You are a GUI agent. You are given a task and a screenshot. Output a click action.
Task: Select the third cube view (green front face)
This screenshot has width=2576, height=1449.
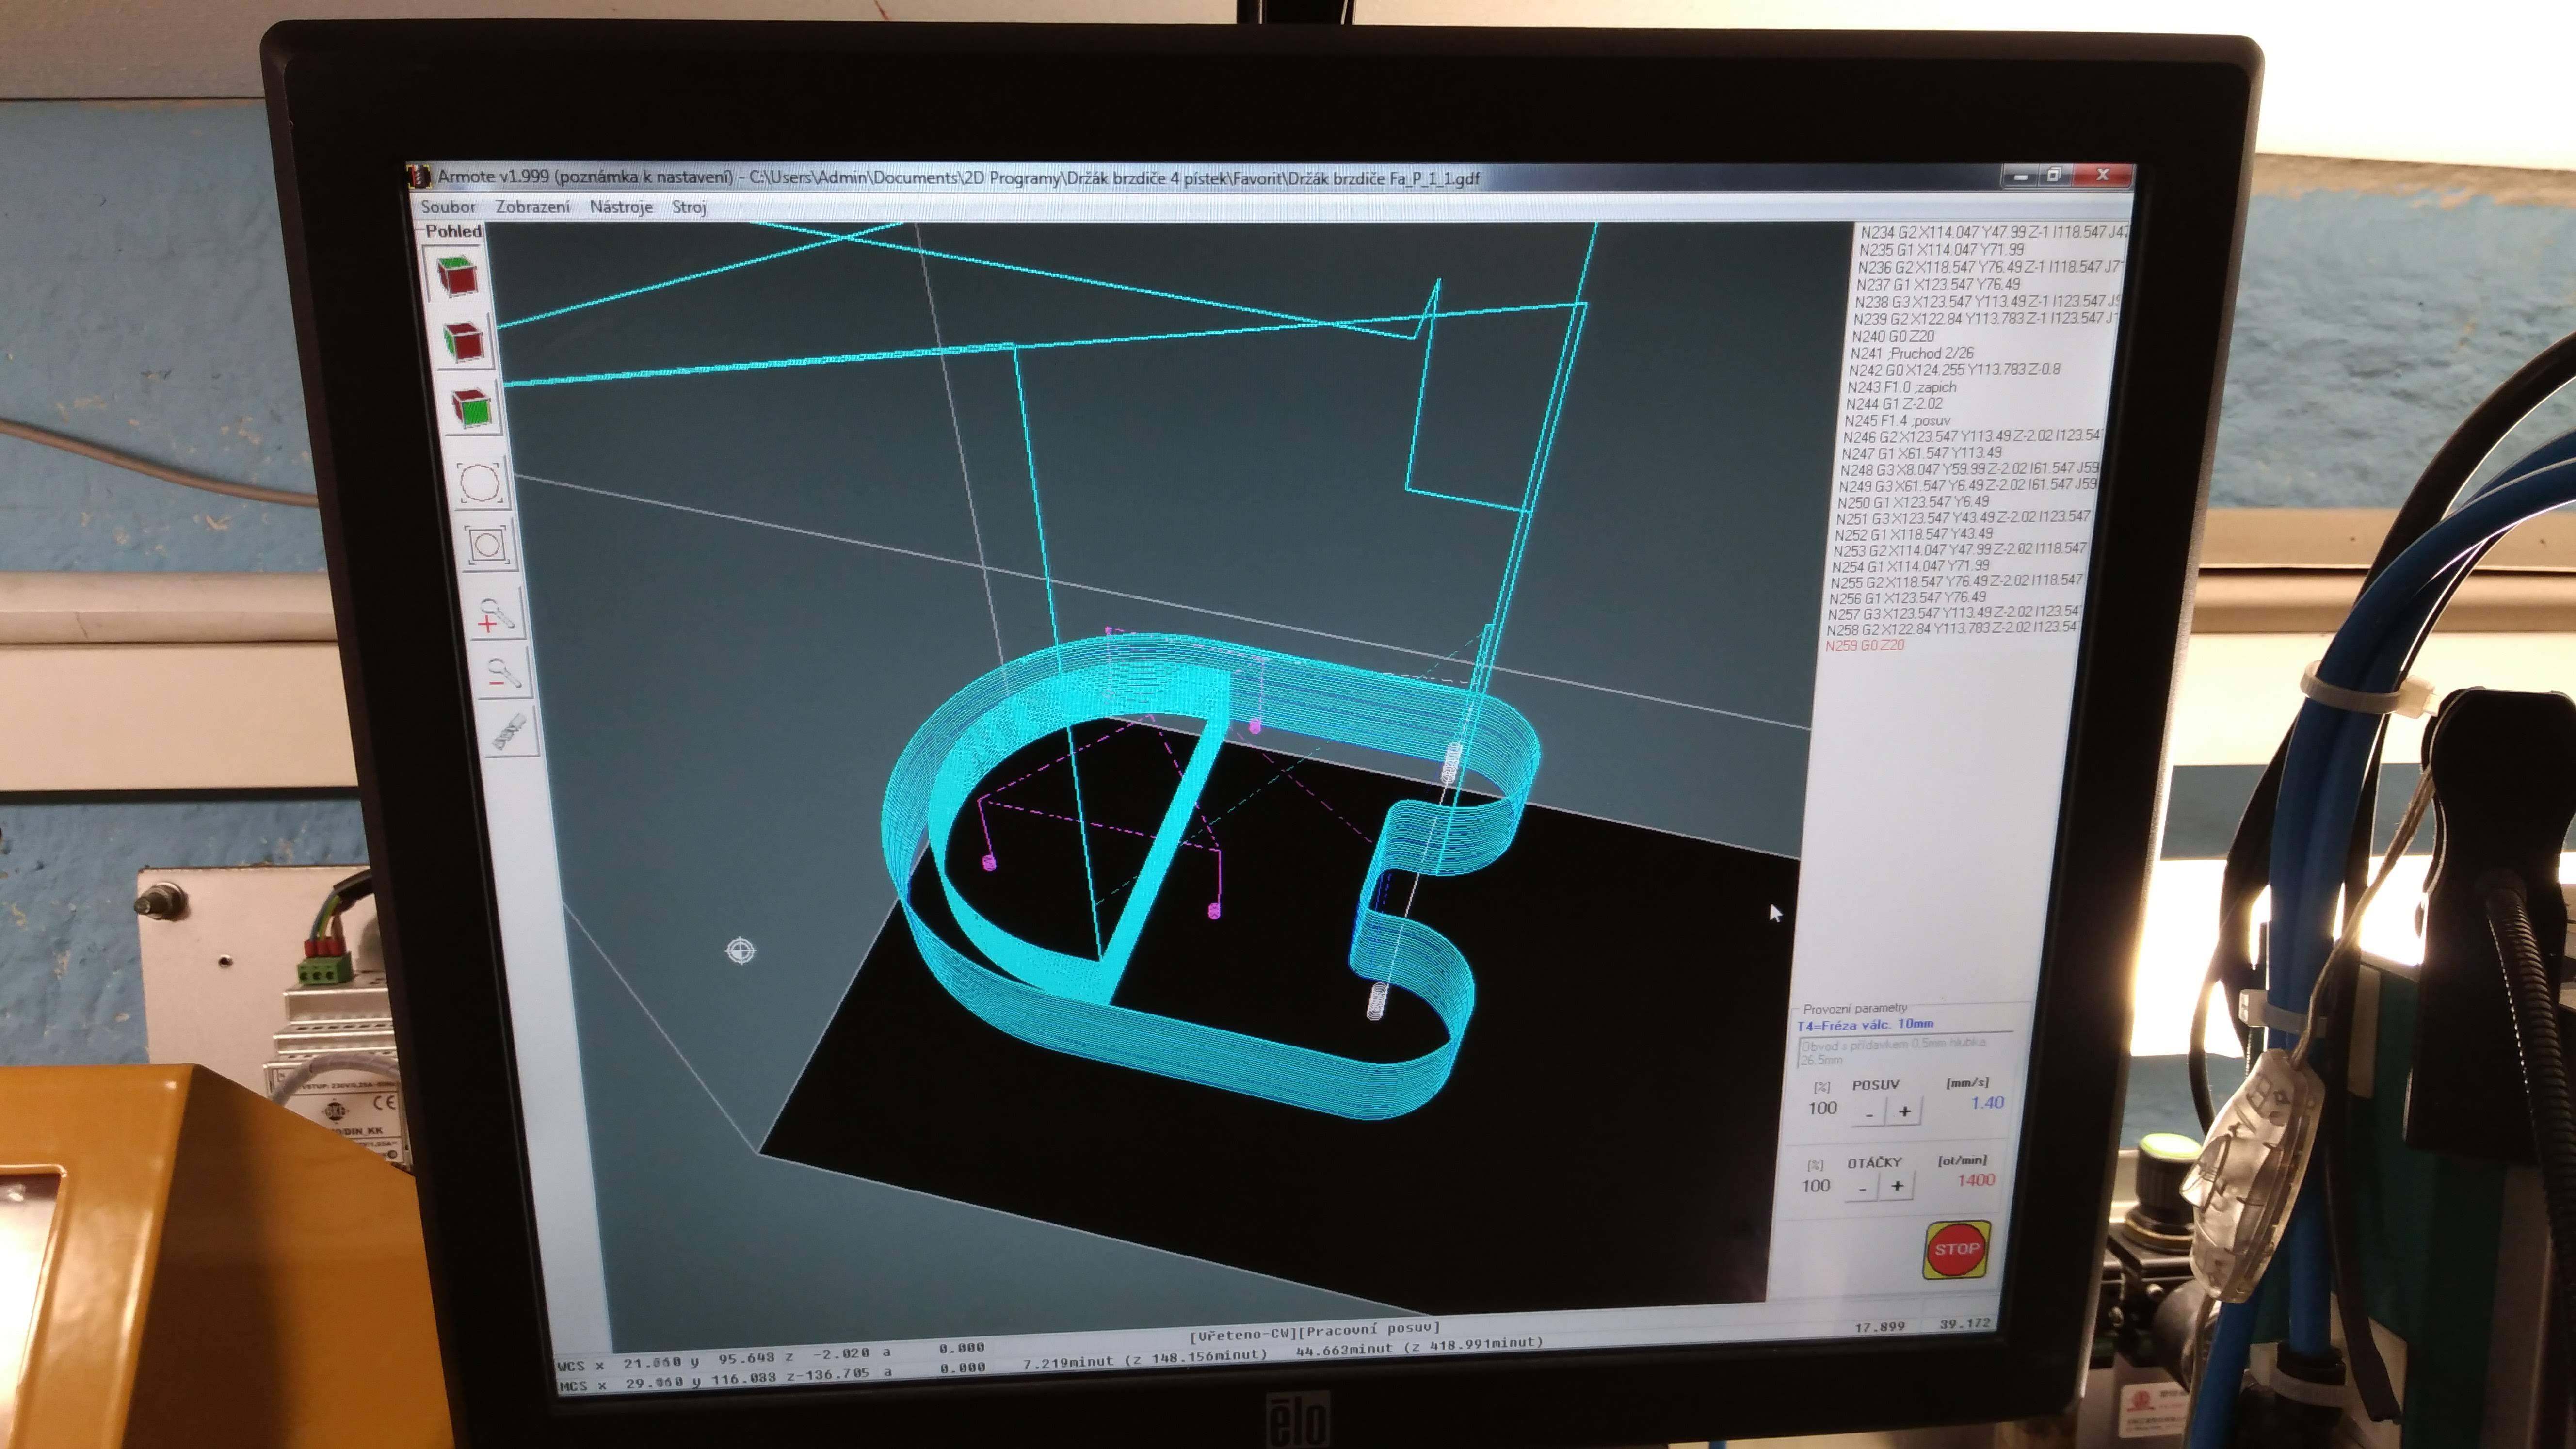click(471, 408)
